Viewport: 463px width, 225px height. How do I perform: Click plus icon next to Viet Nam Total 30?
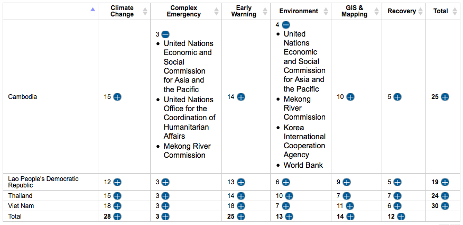point(445,205)
